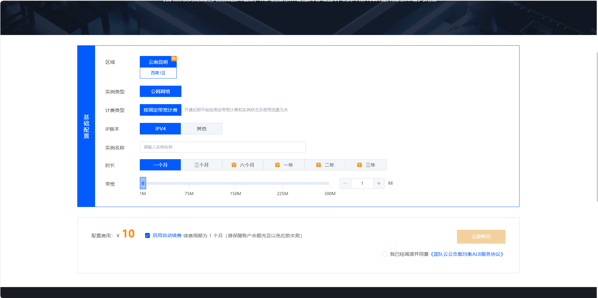The height and width of the screenshot is (298, 598).
Task: Choose the 西南1区 zone option
Action: [158, 73]
